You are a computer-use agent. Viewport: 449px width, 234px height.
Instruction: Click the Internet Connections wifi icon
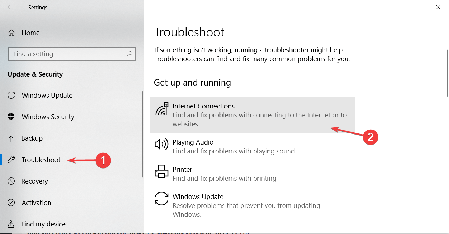point(161,109)
